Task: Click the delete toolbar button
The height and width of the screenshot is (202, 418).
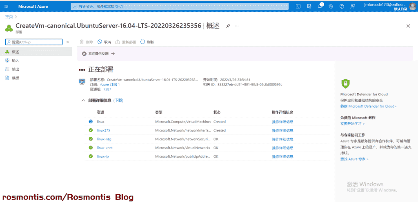Action: (x=87, y=42)
